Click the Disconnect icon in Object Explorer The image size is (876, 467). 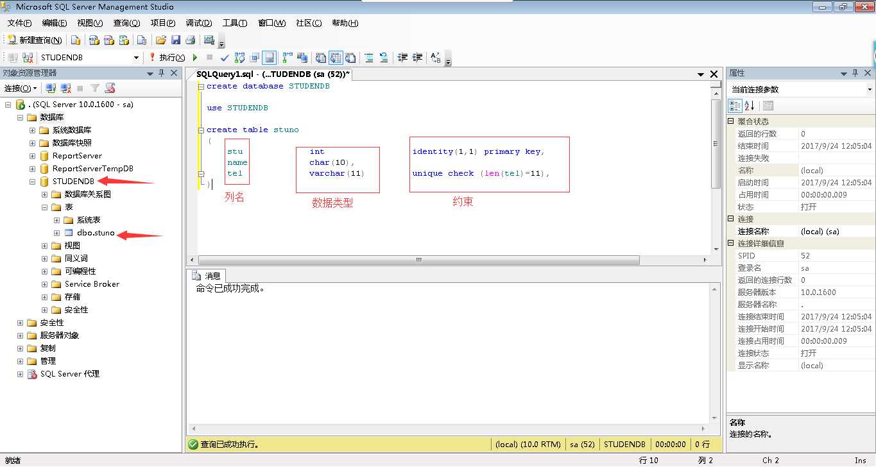(65, 88)
